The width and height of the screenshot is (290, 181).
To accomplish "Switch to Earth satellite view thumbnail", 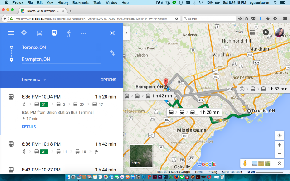I will point(141,156).
